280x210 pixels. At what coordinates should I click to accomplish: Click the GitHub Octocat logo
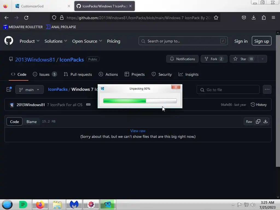pos(8,41)
